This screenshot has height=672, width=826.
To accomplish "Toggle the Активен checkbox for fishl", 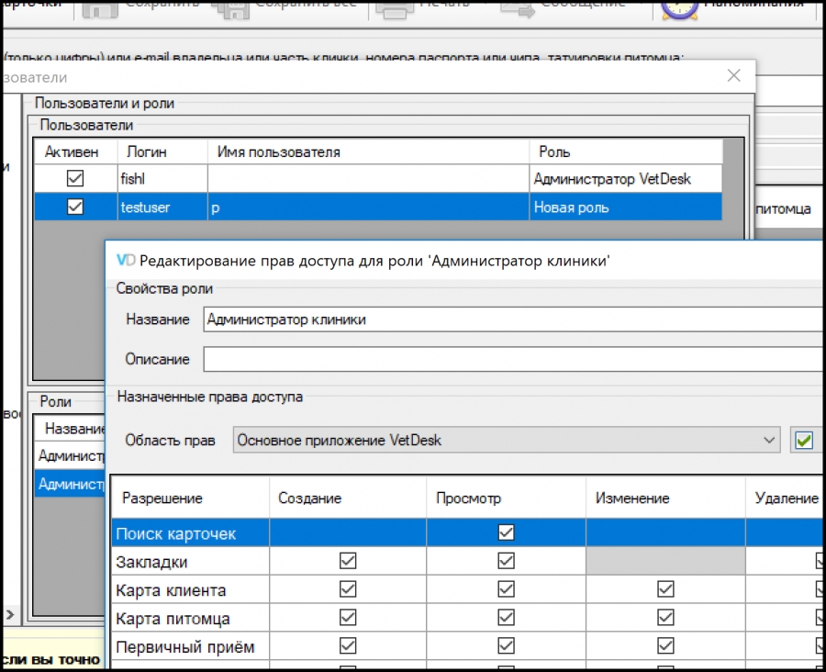I will pos(75,179).
